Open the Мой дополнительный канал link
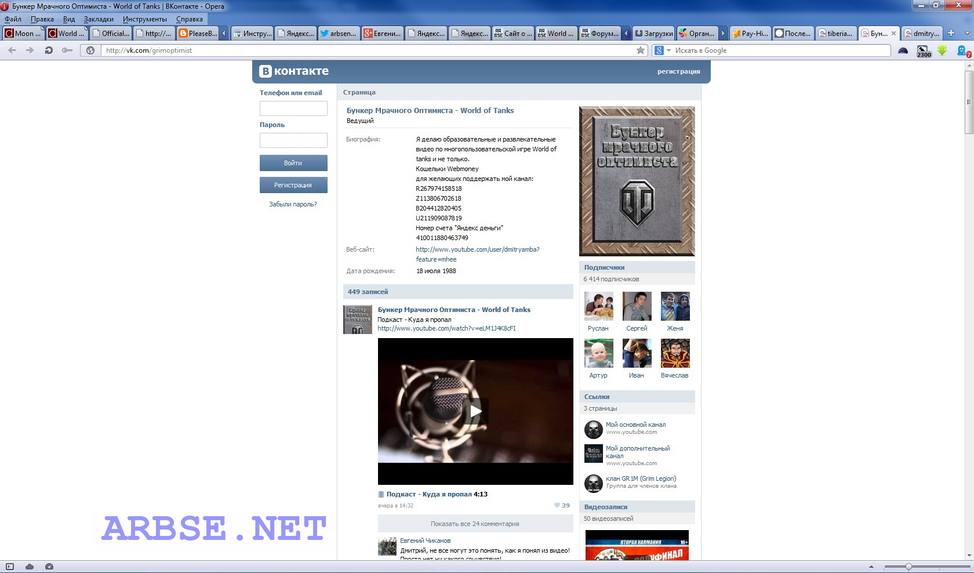The width and height of the screenshot is (974, 573). pos(638,452)
